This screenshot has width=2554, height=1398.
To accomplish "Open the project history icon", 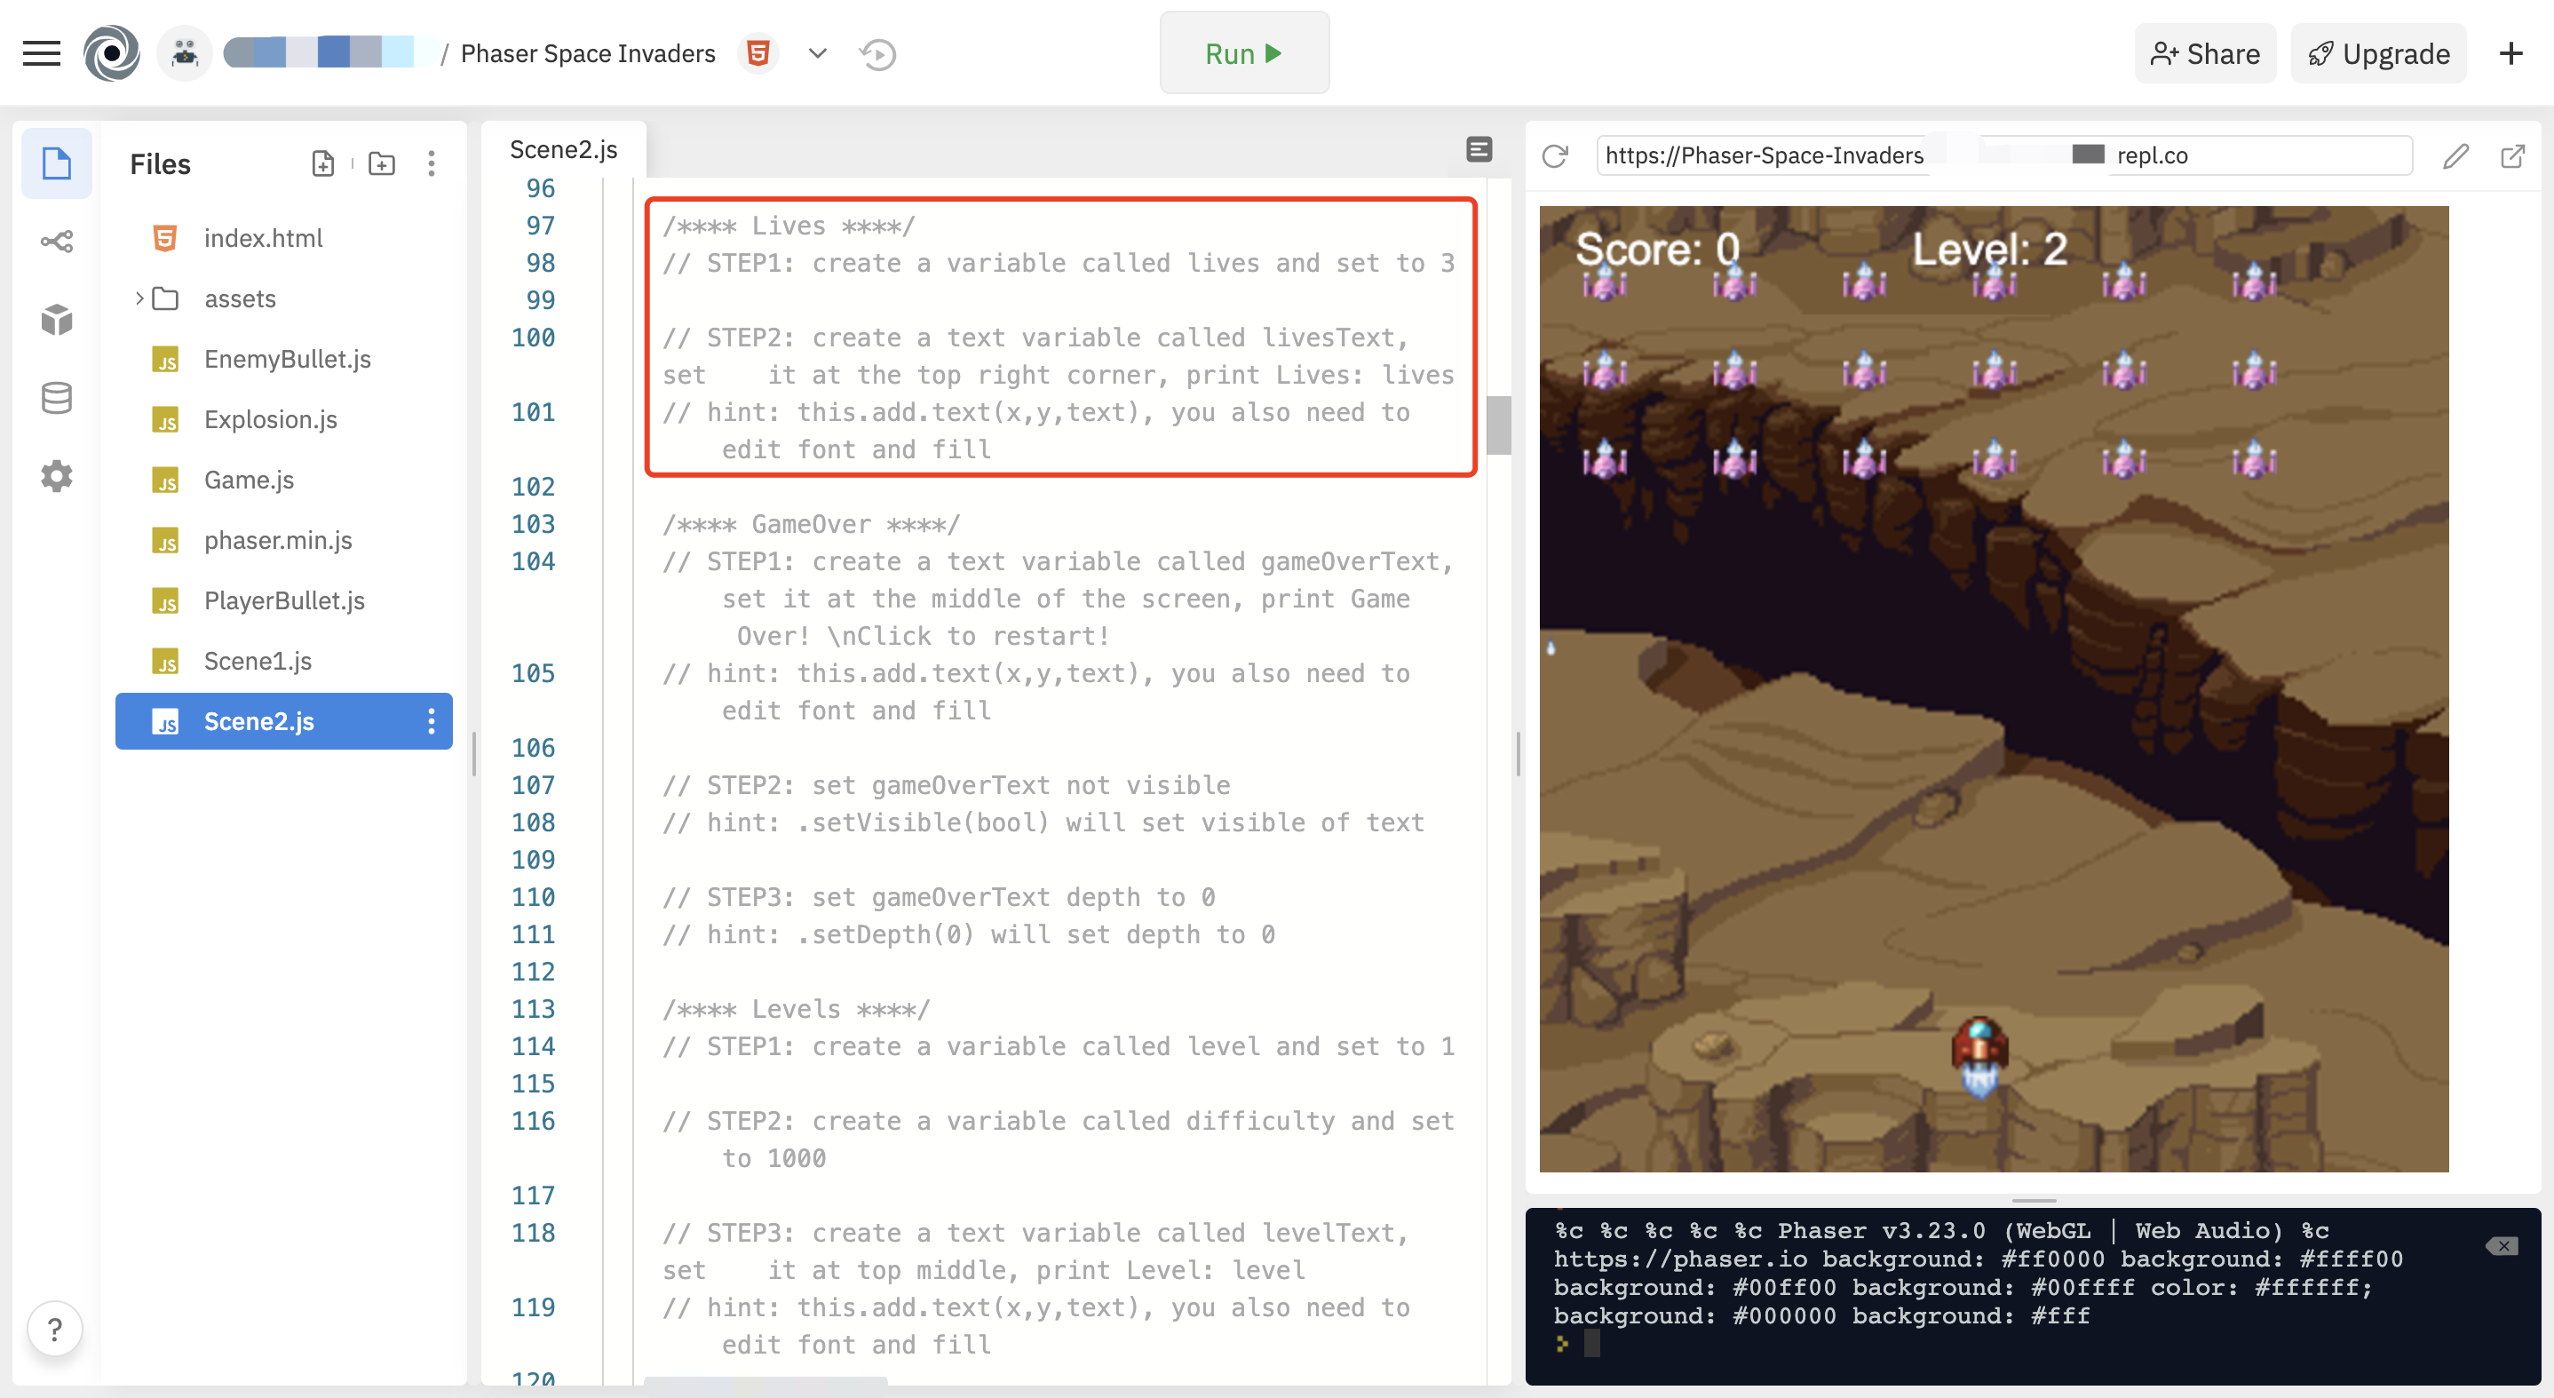I will pos(877,53).
